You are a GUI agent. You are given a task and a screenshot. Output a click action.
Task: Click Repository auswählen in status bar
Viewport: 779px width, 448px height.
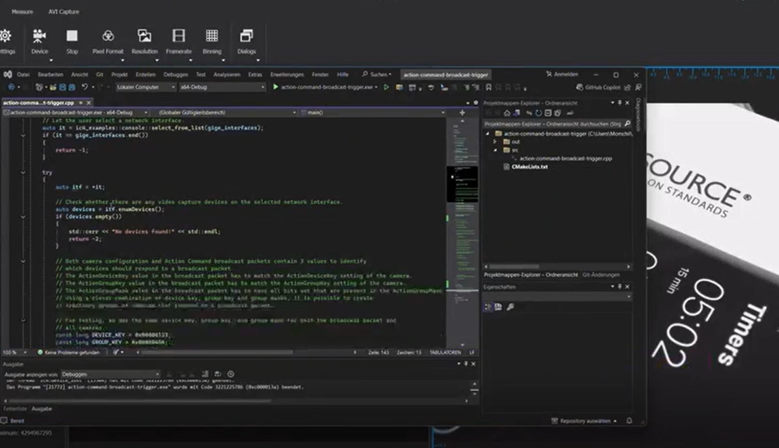[x=584, y=421]
